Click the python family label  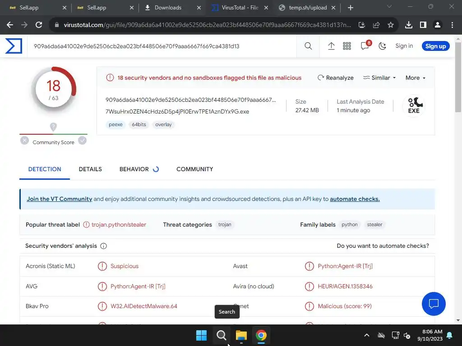point(350,224)
